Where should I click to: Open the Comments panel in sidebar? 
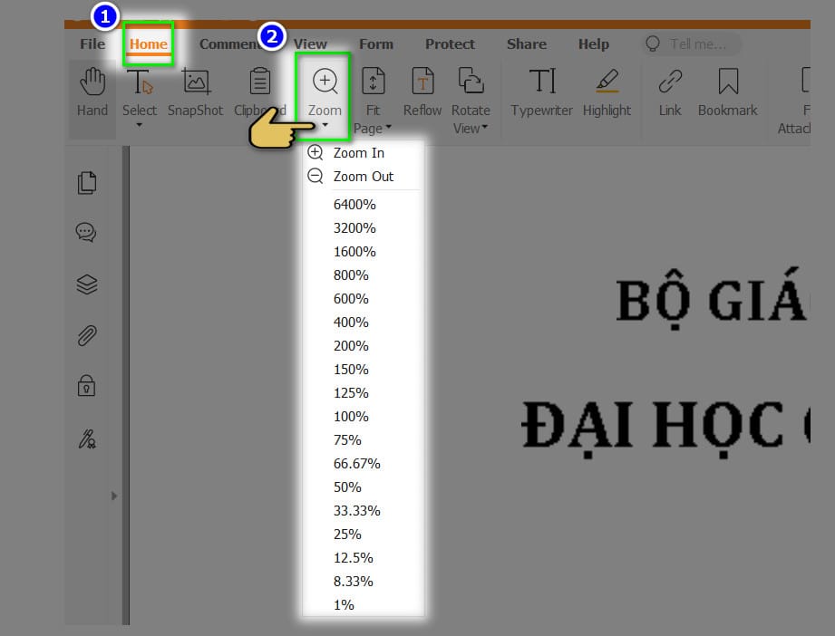coord(86,232)
